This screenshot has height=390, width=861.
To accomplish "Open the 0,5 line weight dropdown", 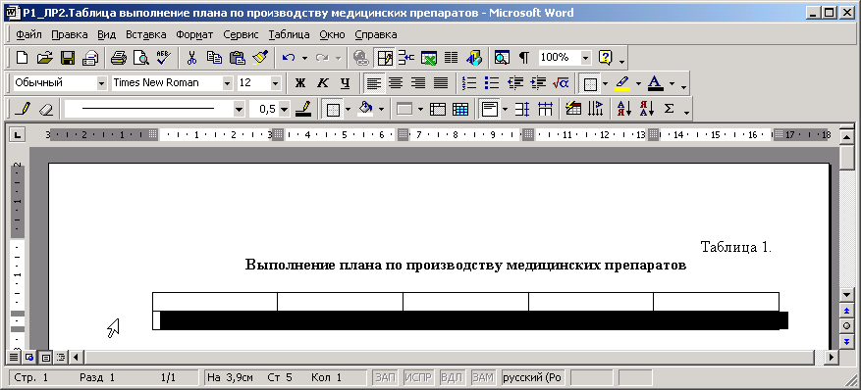I will click(x=284, y=109).
